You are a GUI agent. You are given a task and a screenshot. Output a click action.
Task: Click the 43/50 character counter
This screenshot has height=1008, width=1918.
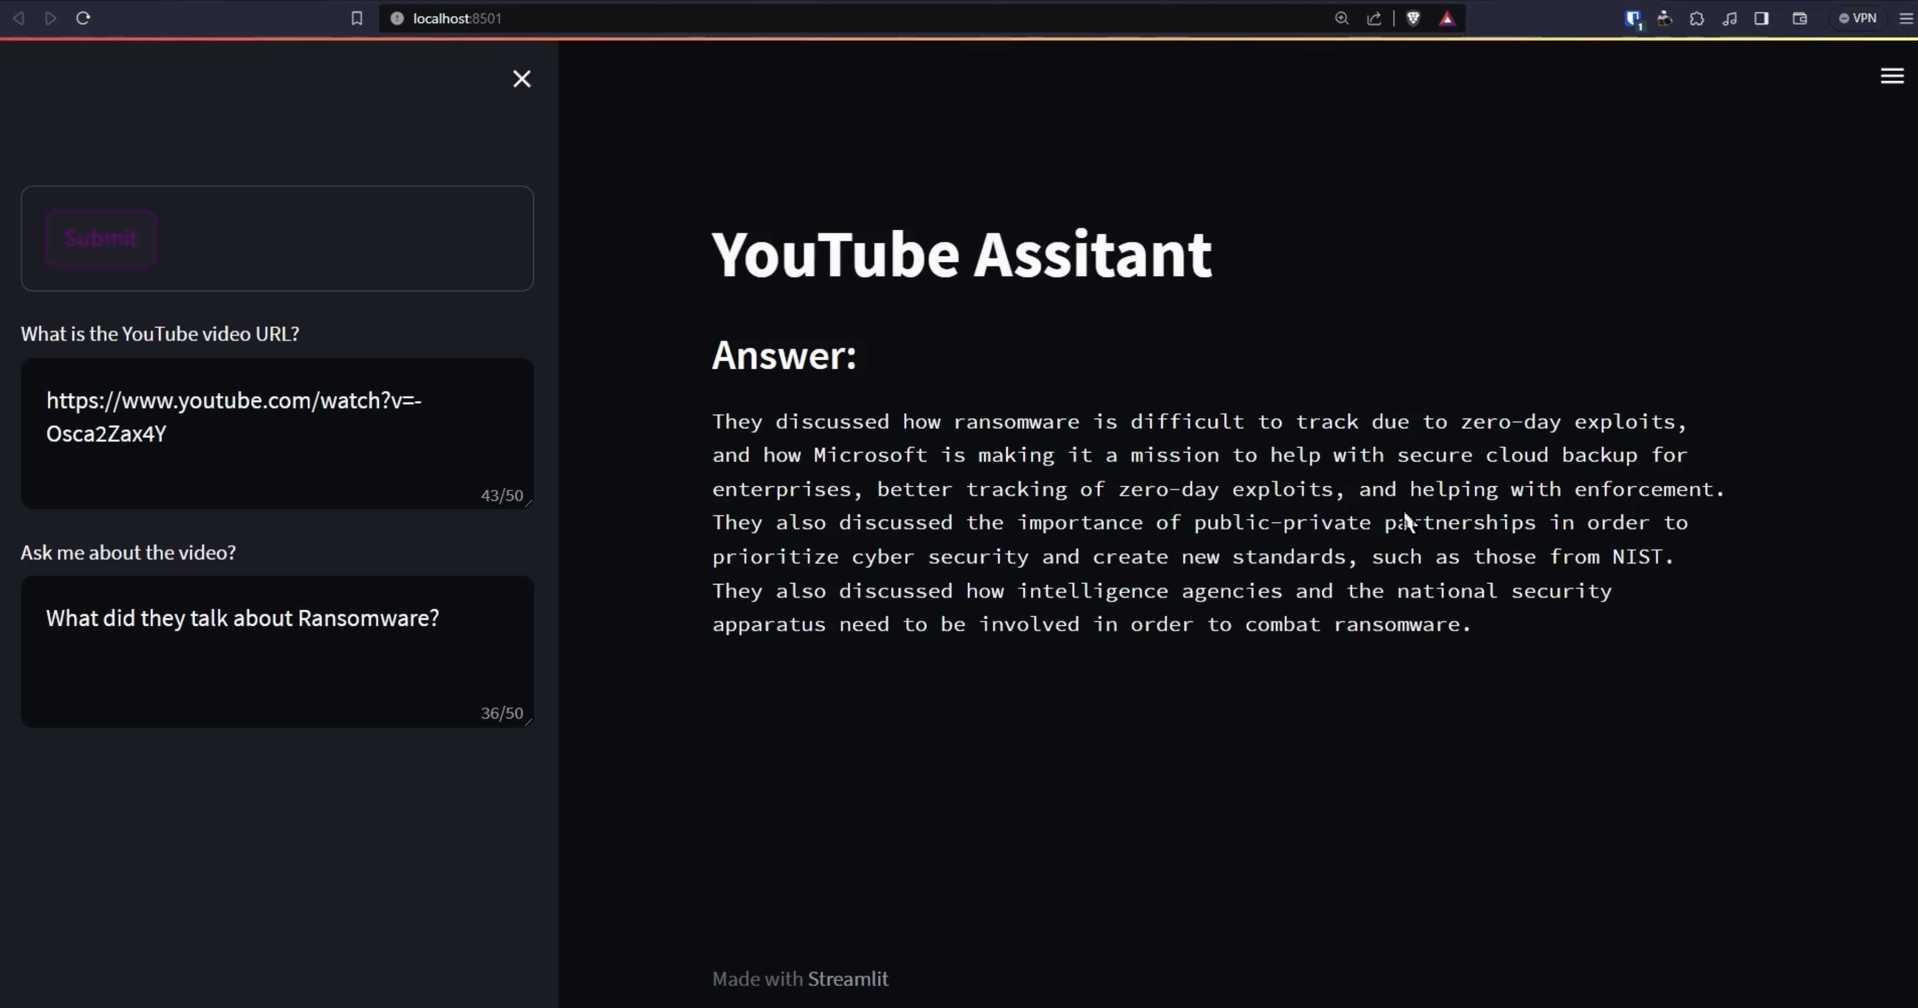(502, 495)
